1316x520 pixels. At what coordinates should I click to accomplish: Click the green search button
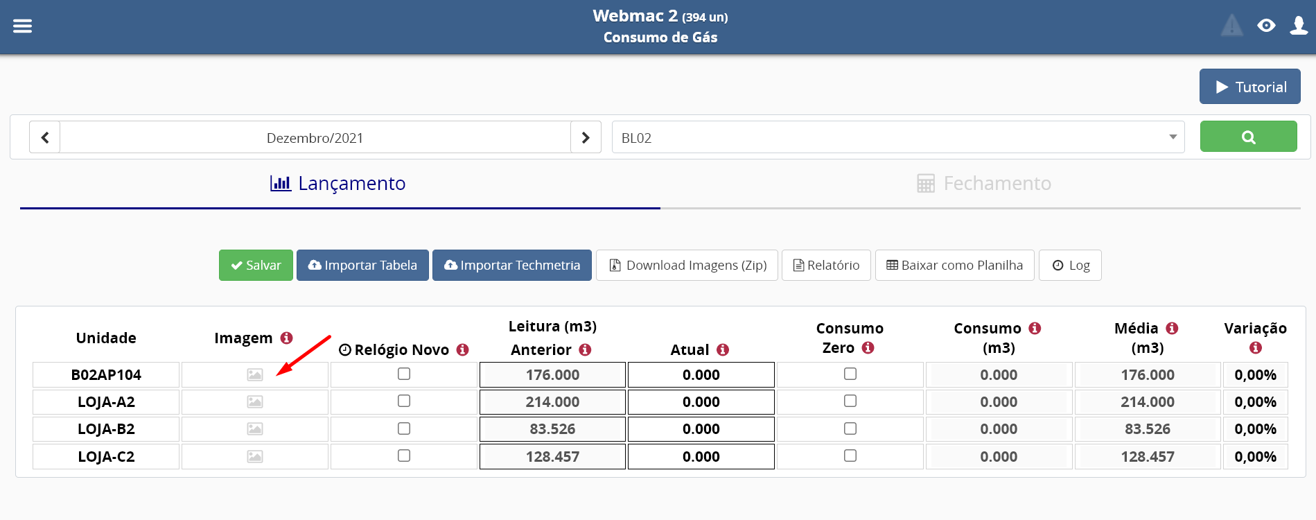tap(1248, 137)
